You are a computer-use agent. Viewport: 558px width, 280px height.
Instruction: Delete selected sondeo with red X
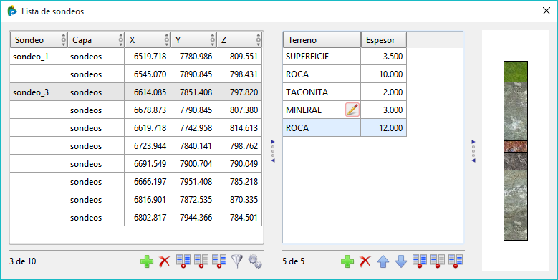[165, 261]
